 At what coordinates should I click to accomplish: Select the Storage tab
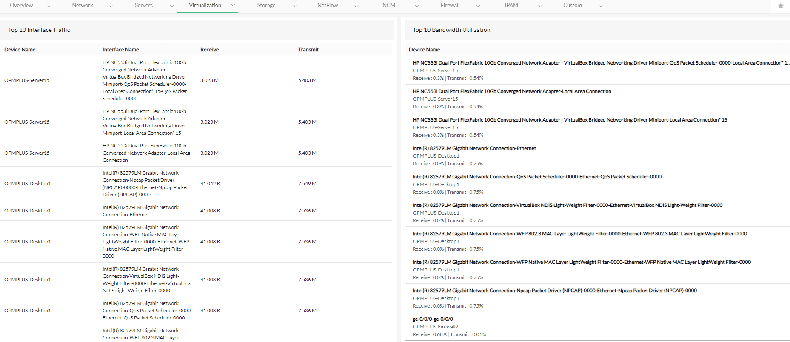pos(266,6)
